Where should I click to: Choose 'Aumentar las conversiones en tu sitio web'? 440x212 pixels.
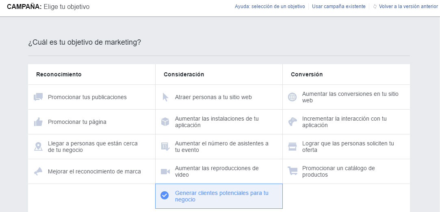coord(346,97)
